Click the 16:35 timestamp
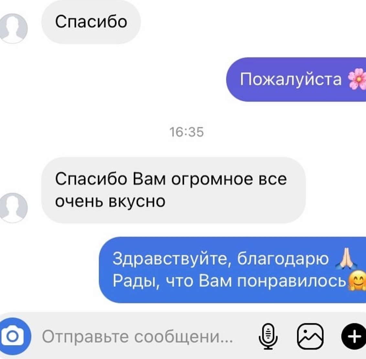The image size is (366, 359). [187, 132]
